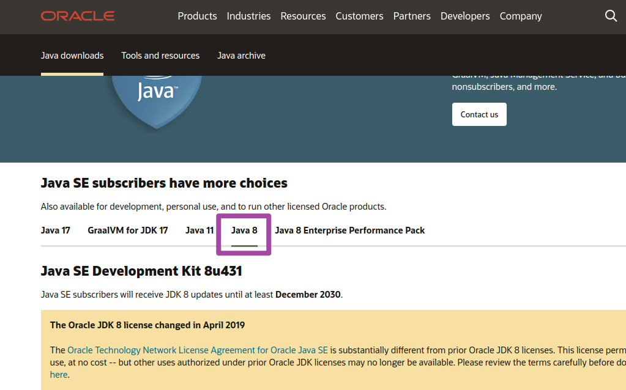The height and width of the screenshot is (390, 626).
Task: Open the Products menu
Action: [x=197, y=16]
